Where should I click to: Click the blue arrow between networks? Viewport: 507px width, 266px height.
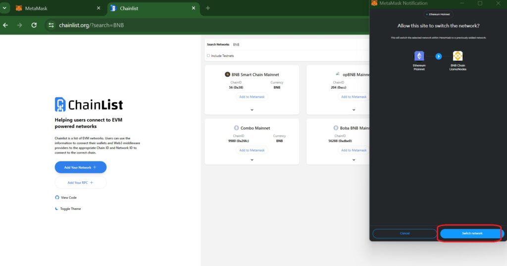pos(439,56)
